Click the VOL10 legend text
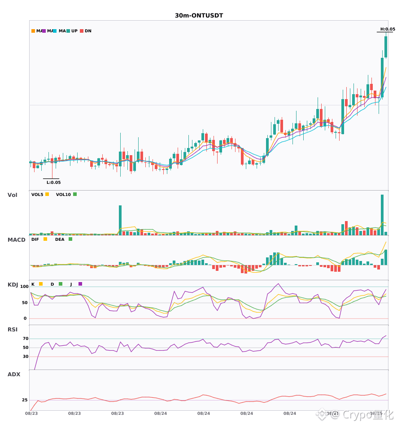The width and height of the screenshot is (397, 426). click(x=63, y=195)
